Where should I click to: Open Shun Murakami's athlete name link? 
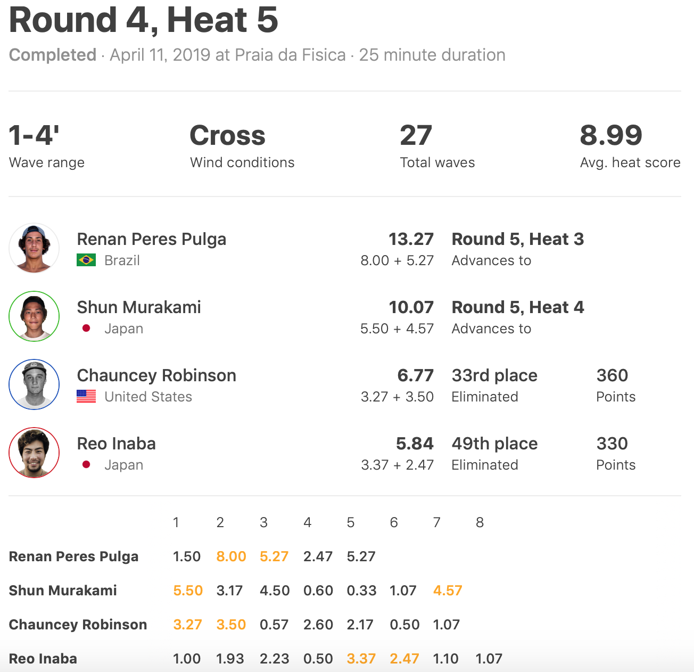point(139,307)
